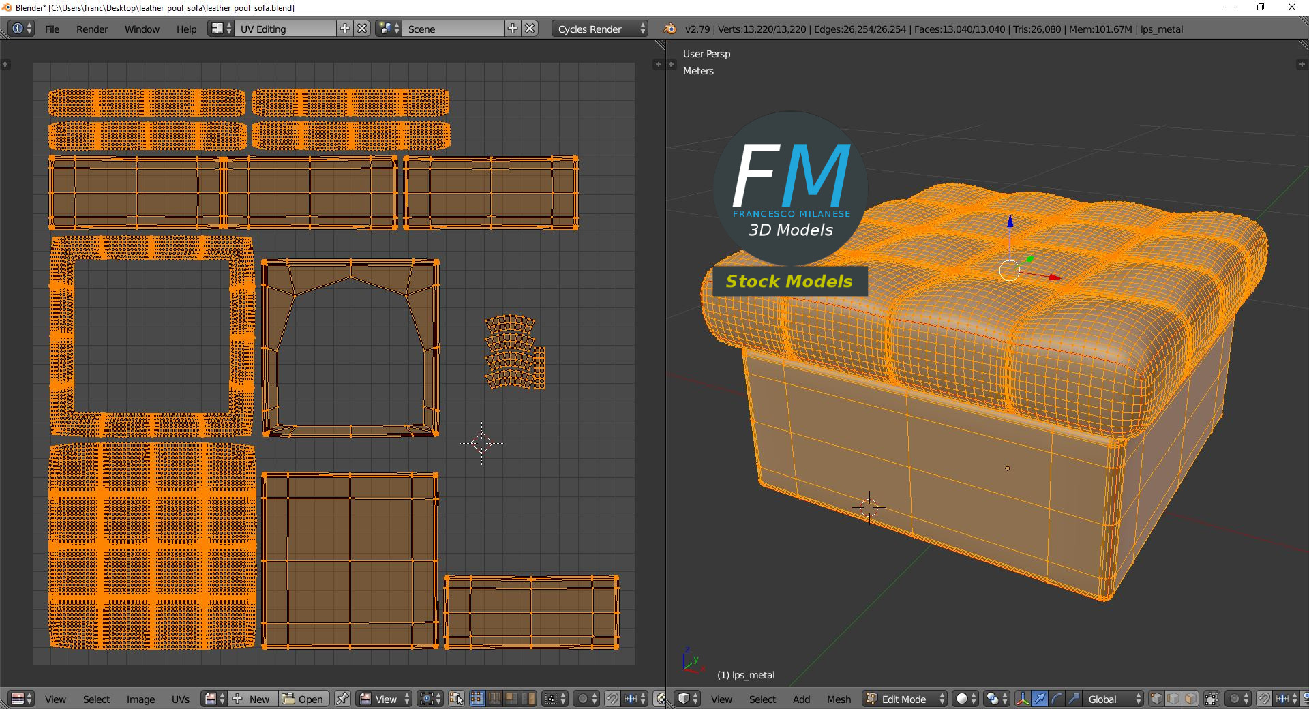Open the Render menu
The width and height of the screenshot is (1309, 709).
coord(92,29)
